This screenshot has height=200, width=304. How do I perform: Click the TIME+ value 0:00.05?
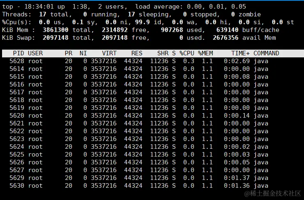click(x=237, y=162)
